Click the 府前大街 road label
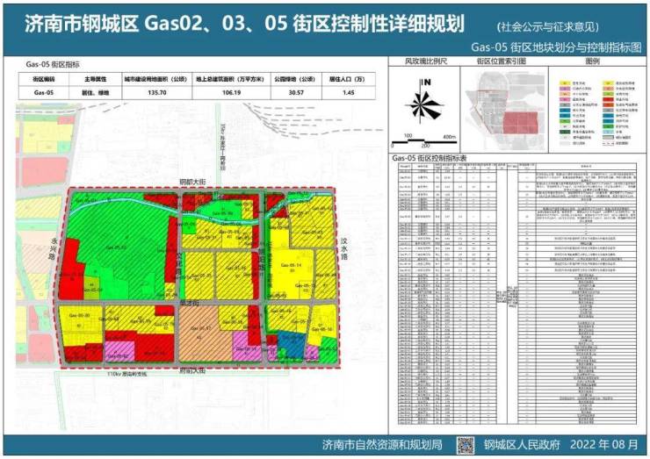 point(192,370)
